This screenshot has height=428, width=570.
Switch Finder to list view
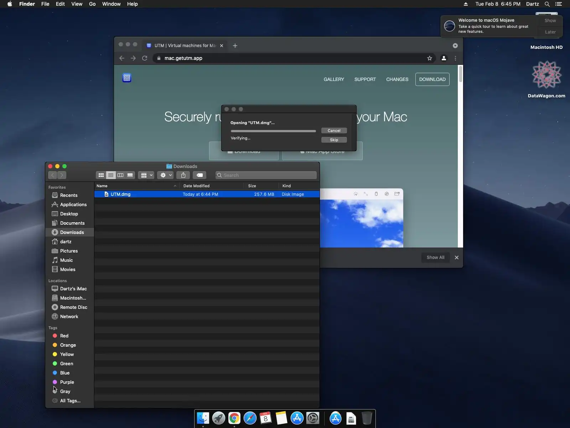click(111, 175)
